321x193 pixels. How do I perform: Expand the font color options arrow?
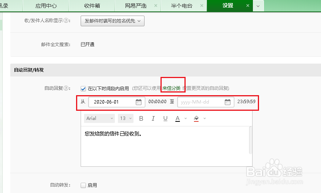[x=186, y=118]
